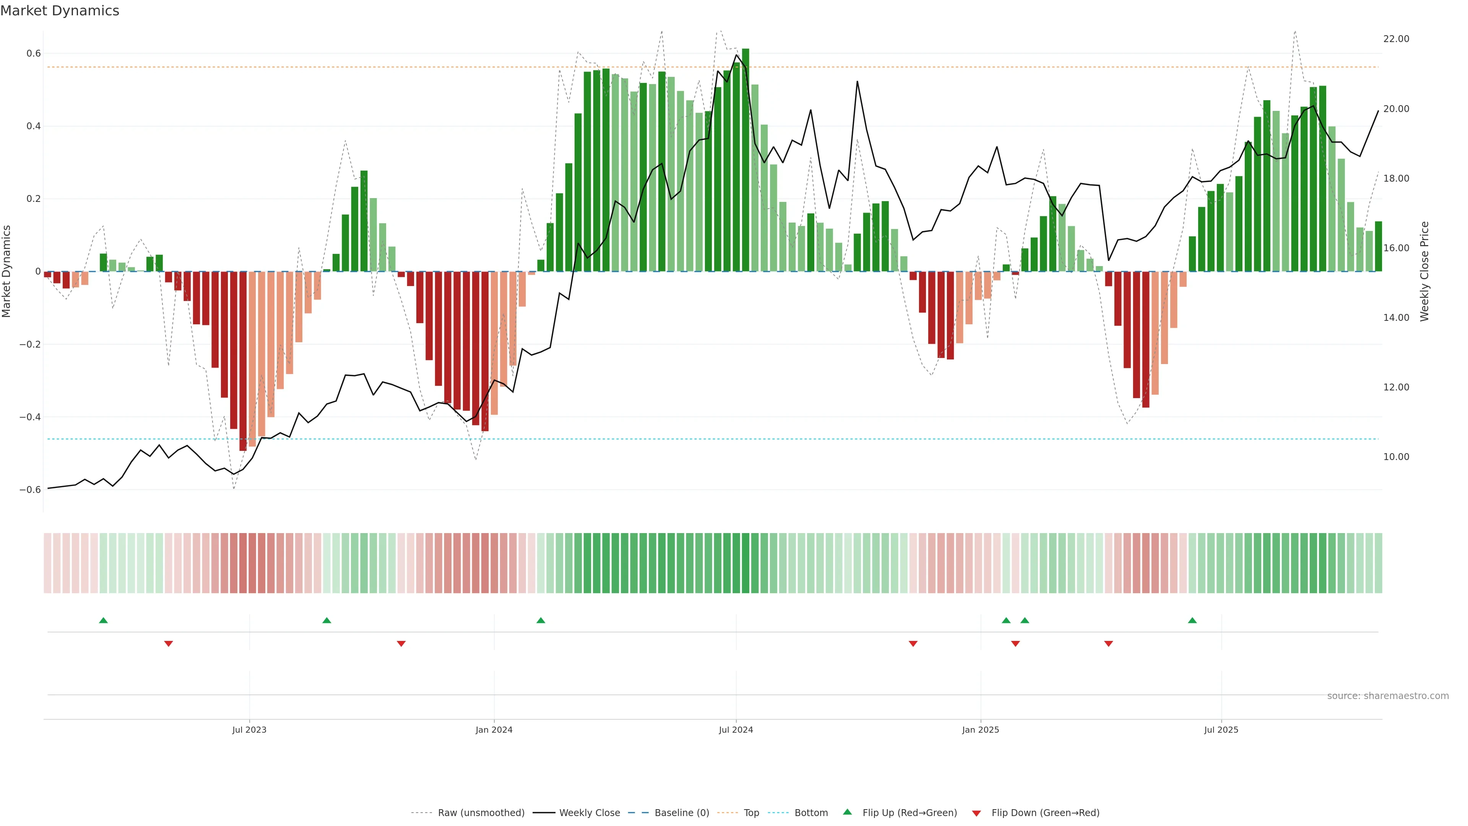This screenshot has width=1468, height=826.
Task: Click the Jan 2025 x-axis label
Action: click(980, 730)
